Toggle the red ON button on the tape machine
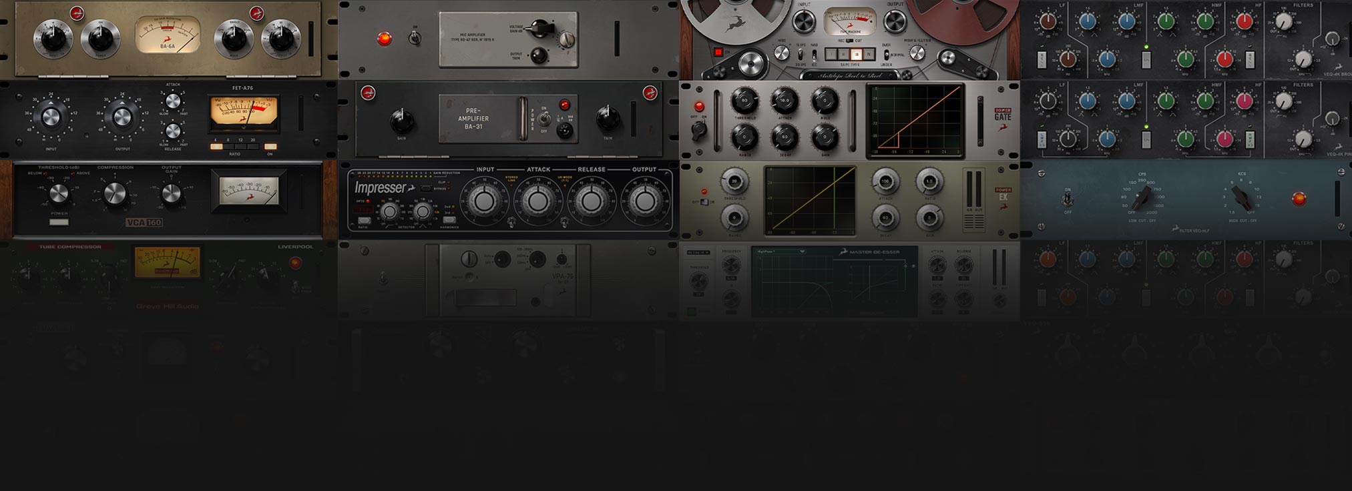Viewport: 1352px width, 491px height. tap(718, 51)
